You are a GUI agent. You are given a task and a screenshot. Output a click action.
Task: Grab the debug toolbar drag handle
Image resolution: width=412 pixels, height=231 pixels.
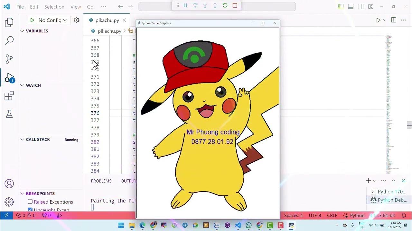(177, 5)
